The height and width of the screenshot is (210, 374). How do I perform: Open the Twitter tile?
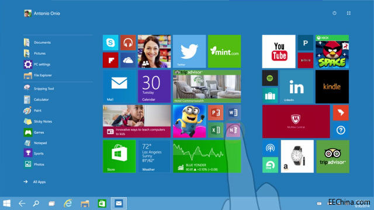[x=189, y=51]
